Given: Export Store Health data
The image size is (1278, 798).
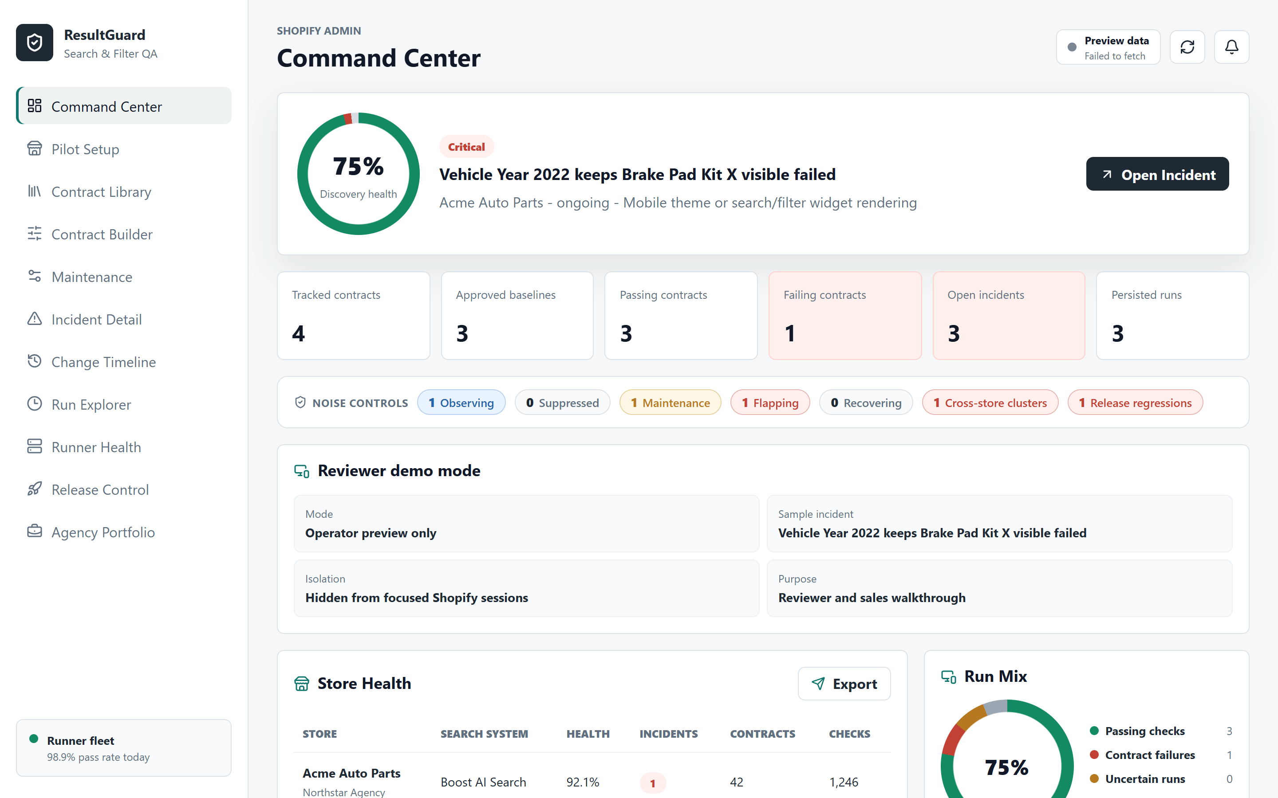Looking at the screenshot, I should 844,684.
